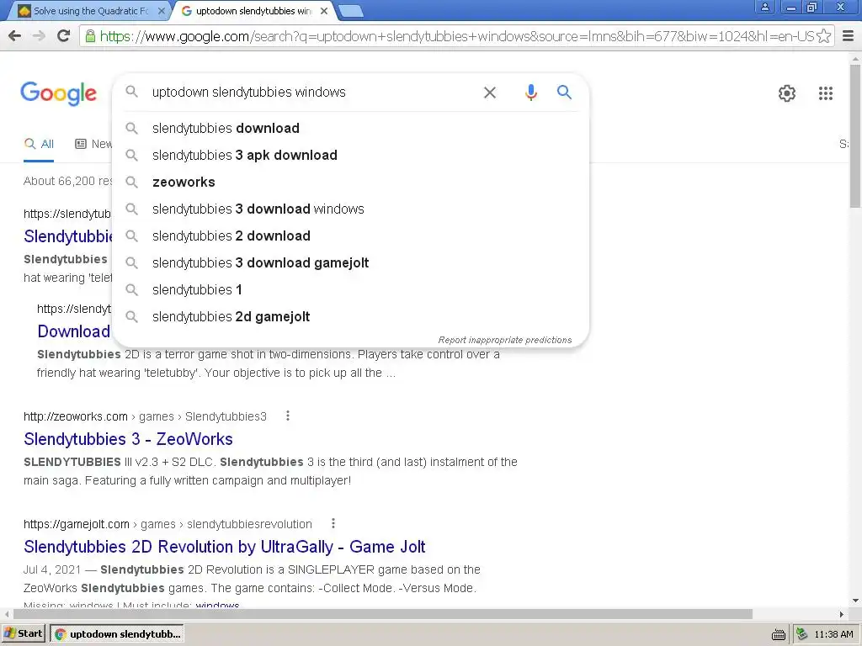Open Slendytubbies 2D Revolution Game Jolt result
Image resolution: width=862 pixels, height=646 pixels.
click(224, 547)
